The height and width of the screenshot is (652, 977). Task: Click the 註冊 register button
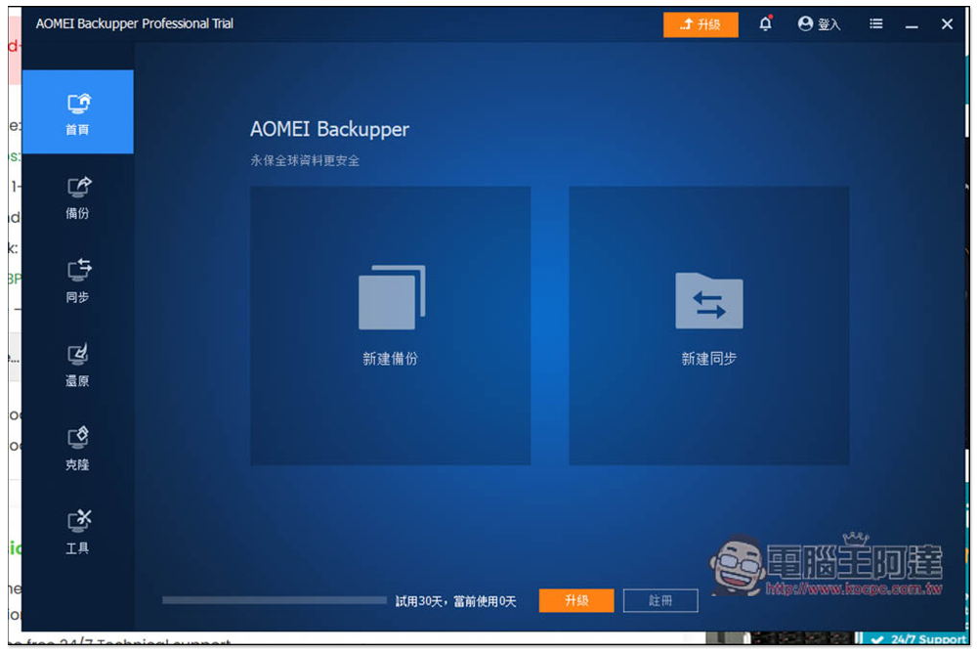pos(660,600)
